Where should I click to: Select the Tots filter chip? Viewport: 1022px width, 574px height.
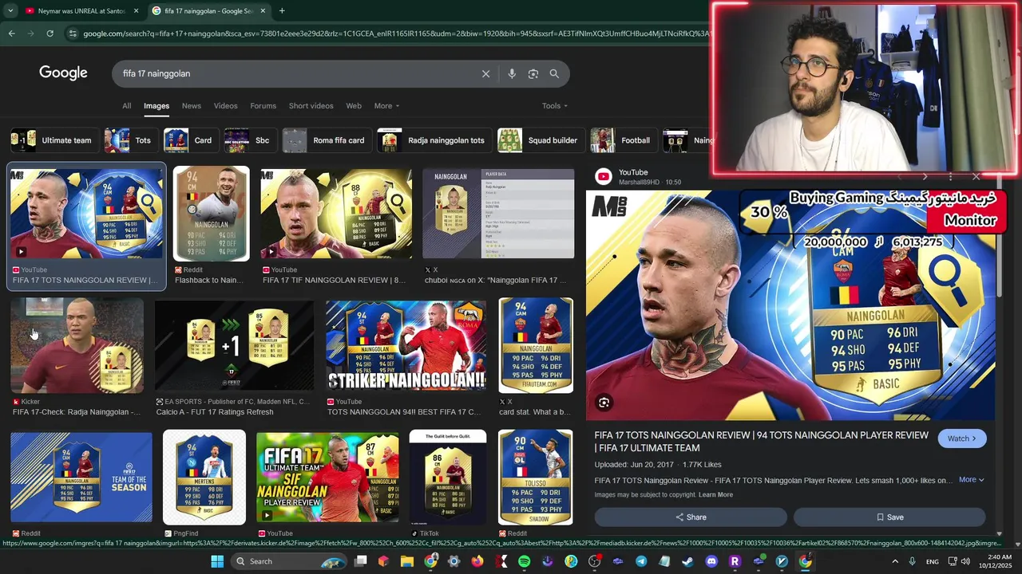click(130, 140)
